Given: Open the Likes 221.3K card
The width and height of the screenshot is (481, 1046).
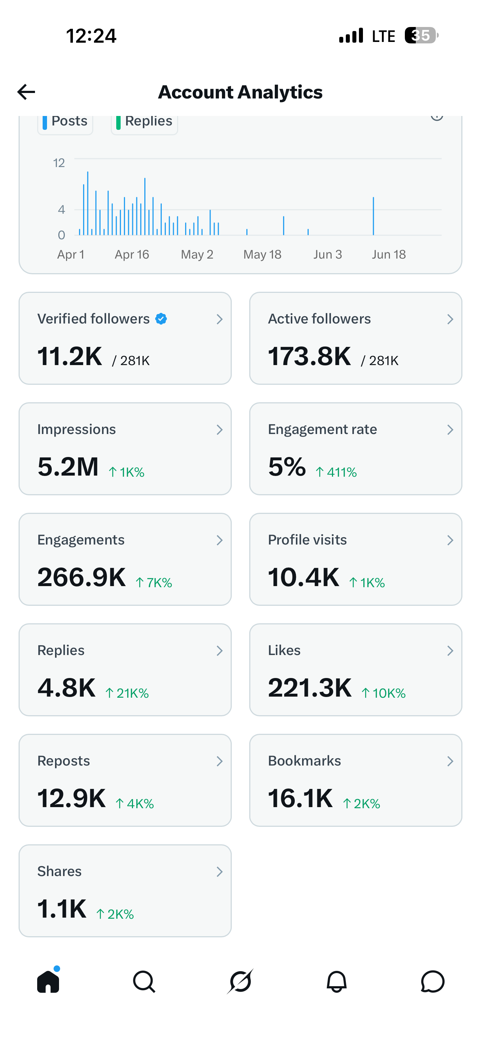Looking at the screenshot, I should tap(356, 670).
